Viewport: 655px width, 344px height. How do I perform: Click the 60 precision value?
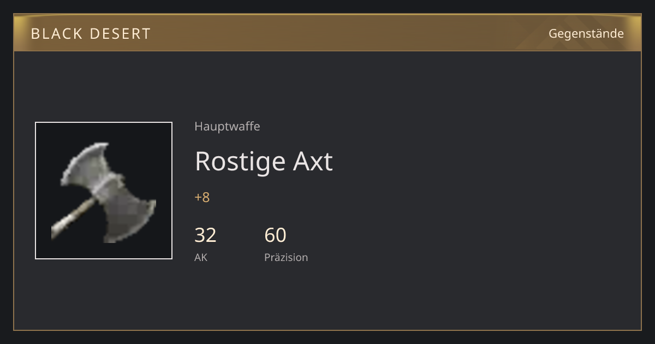point(275,235)
